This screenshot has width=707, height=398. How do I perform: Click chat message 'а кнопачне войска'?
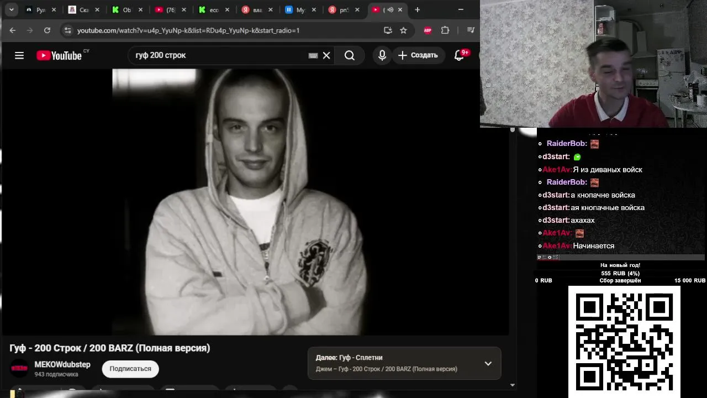tap(603, 195)
